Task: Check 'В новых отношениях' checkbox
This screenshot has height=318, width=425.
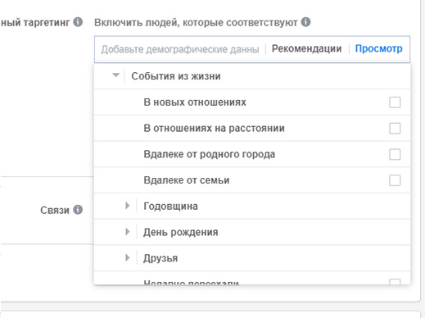Action: tap(395, 102)
